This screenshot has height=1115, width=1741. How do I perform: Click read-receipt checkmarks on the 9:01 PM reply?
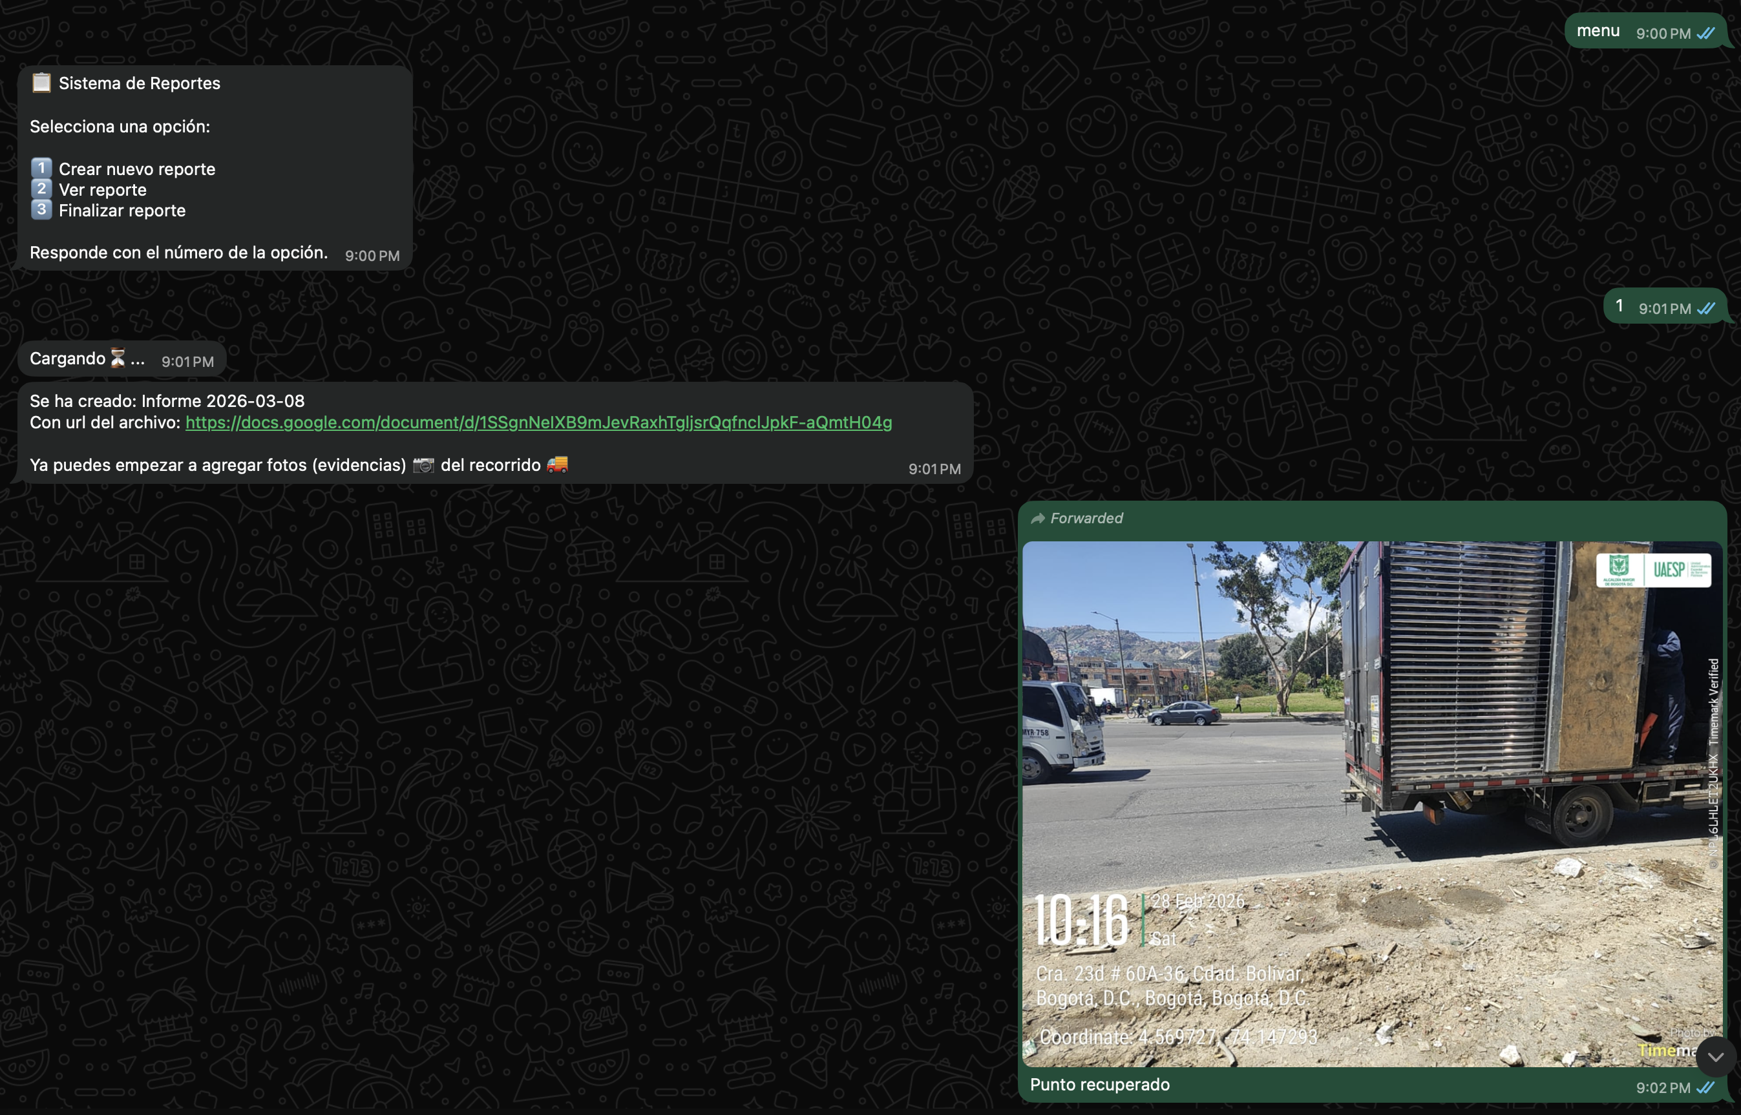(x=1705, y=308)
